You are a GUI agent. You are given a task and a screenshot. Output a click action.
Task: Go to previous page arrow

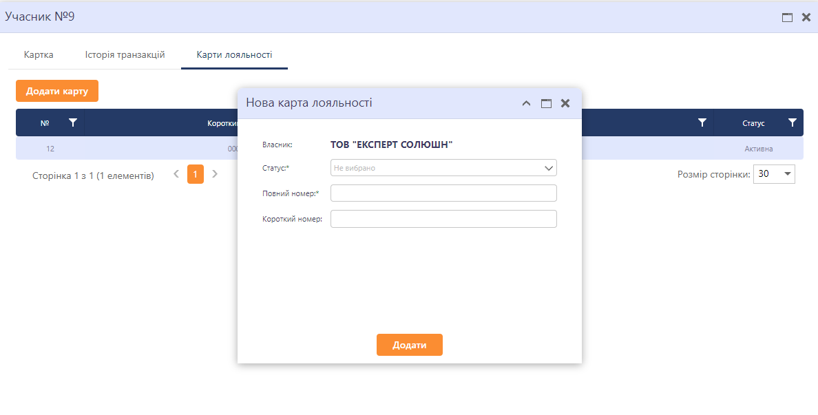point(176,174)
